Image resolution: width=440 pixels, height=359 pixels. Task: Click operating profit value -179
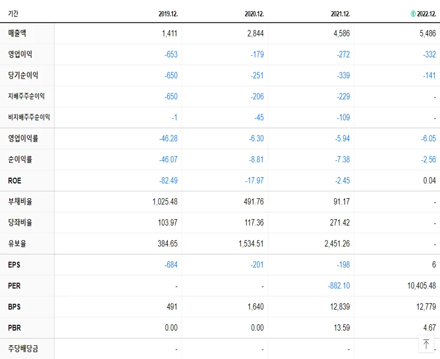(x=257, y=54)
